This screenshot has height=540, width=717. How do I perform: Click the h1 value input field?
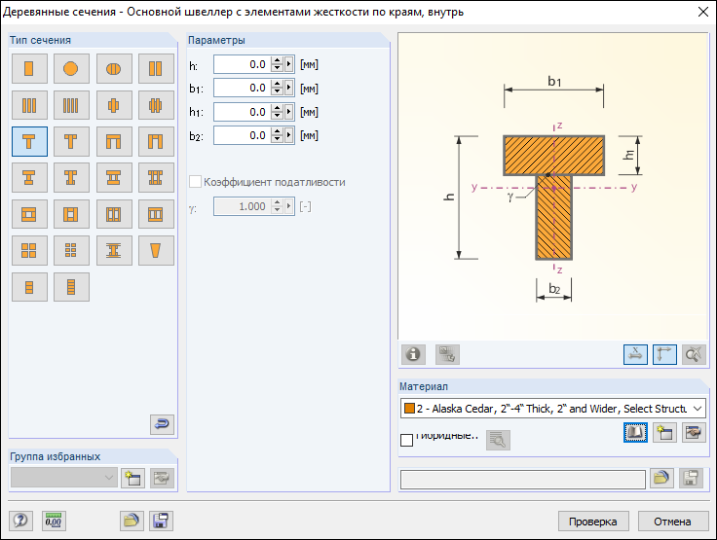point(243,112)
